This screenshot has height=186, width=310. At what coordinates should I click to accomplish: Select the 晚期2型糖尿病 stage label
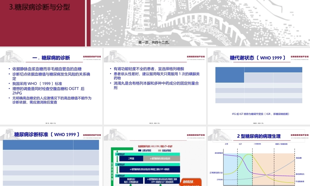point(281,144)
